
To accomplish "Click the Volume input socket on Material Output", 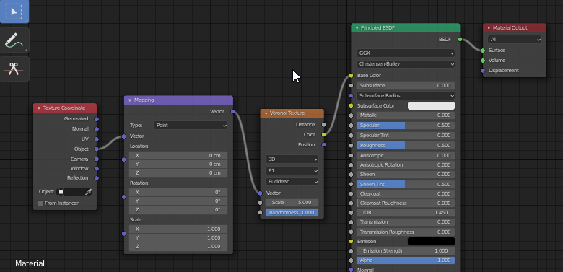I will click(483, 61).
